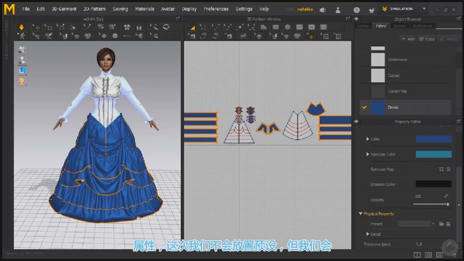464x261 pixels.
Task: Select the Internal Rectangle tool in 2D toolbar
Action: coord(312,27)
